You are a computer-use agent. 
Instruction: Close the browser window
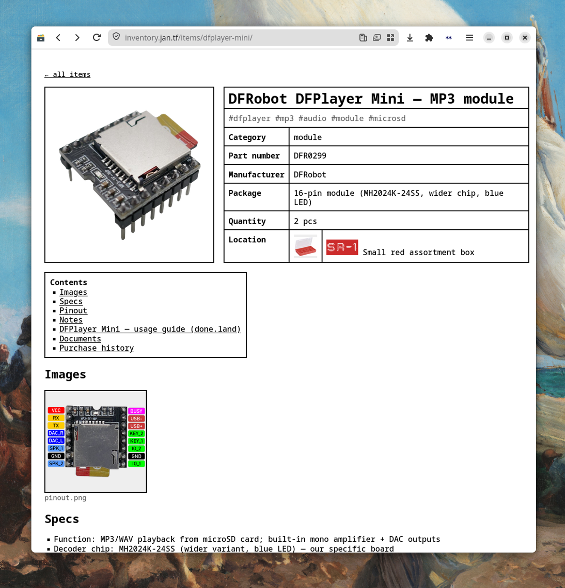[525, 38]
